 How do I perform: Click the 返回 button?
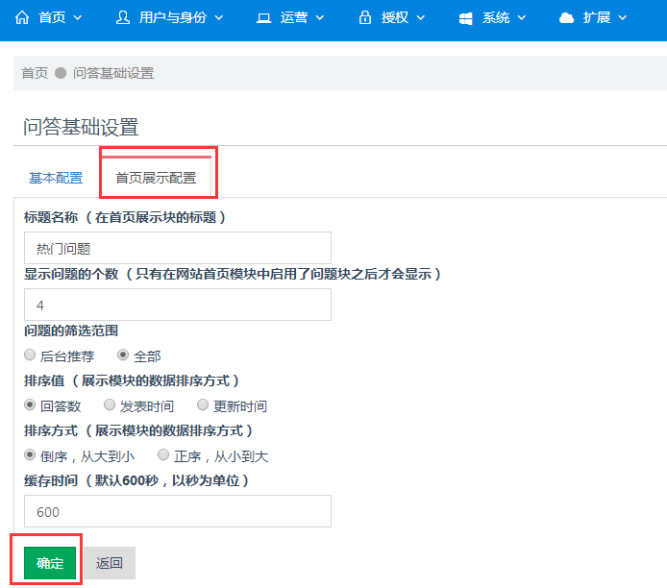point(110,563)
